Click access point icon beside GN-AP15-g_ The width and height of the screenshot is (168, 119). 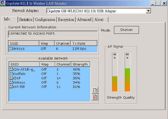tap(11, 69)
